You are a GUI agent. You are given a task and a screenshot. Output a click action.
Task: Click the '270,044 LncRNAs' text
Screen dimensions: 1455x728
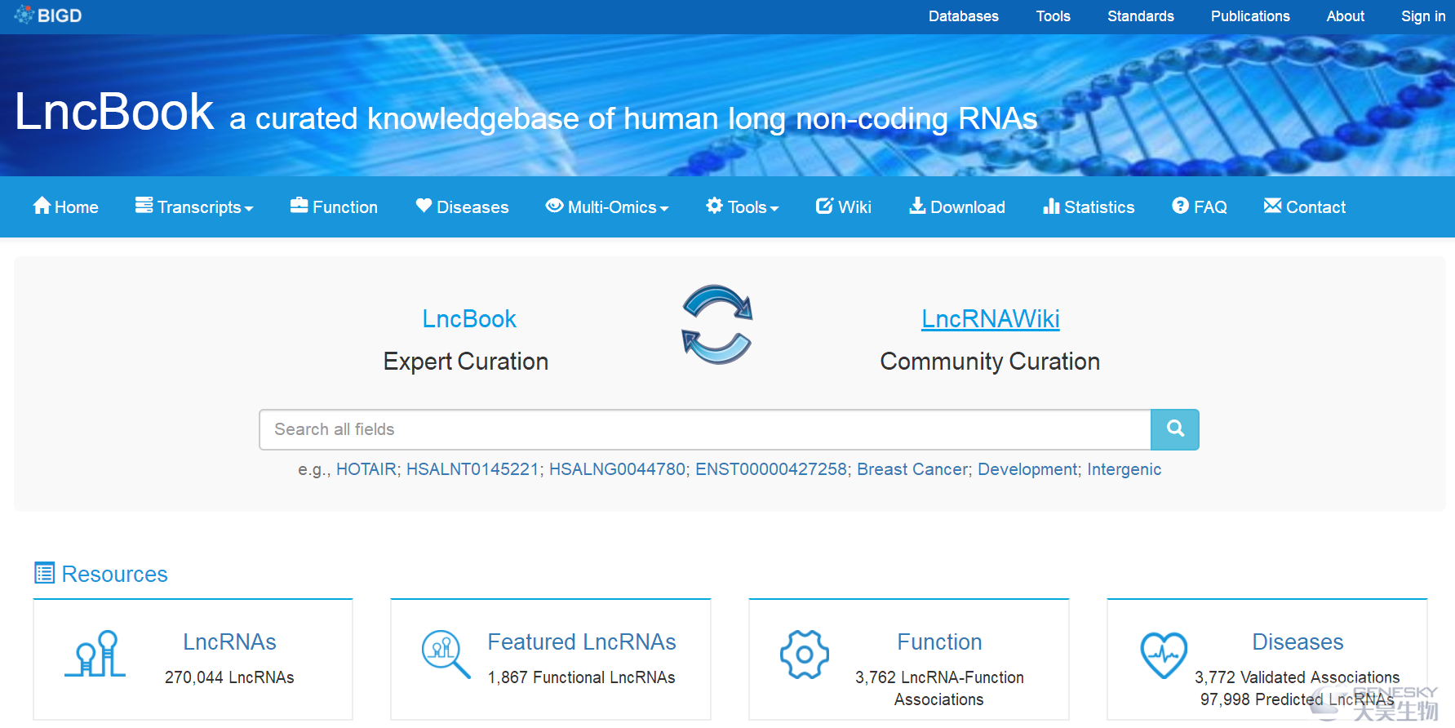point(229,677)
